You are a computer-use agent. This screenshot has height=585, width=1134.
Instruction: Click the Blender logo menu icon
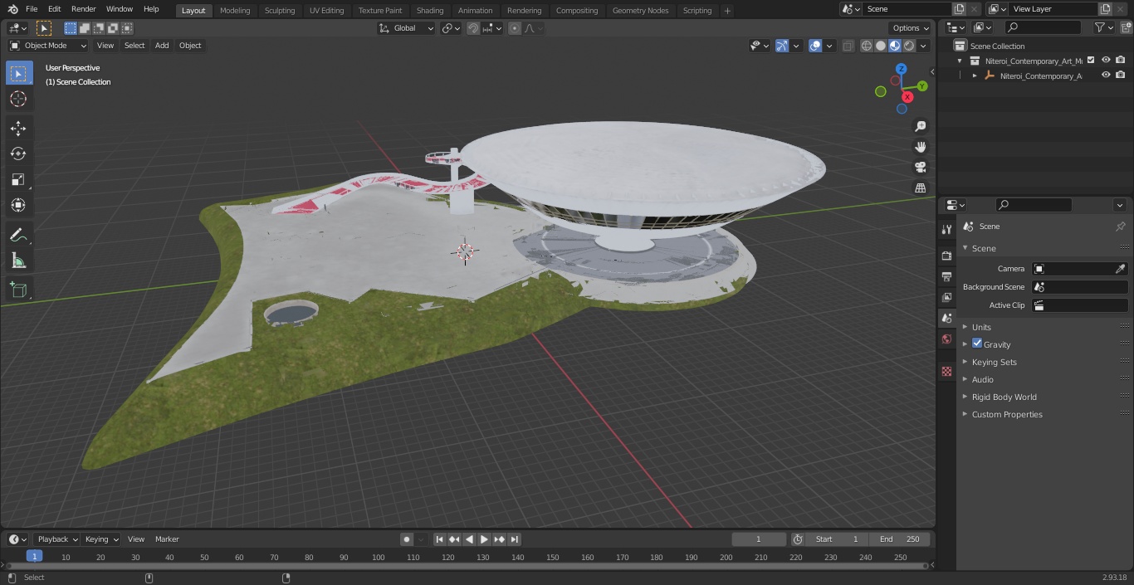[x=12, y=9]
